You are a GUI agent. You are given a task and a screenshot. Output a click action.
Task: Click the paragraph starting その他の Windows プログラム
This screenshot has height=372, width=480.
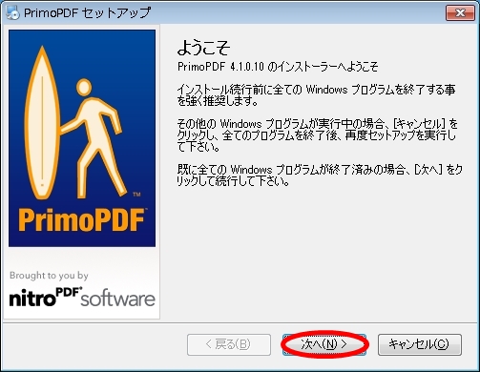click(318, 135)
